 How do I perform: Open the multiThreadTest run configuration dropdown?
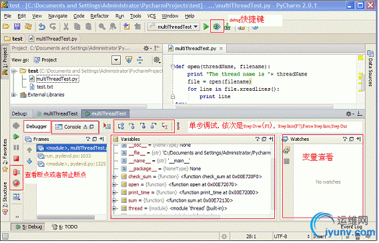click(173, 27)
